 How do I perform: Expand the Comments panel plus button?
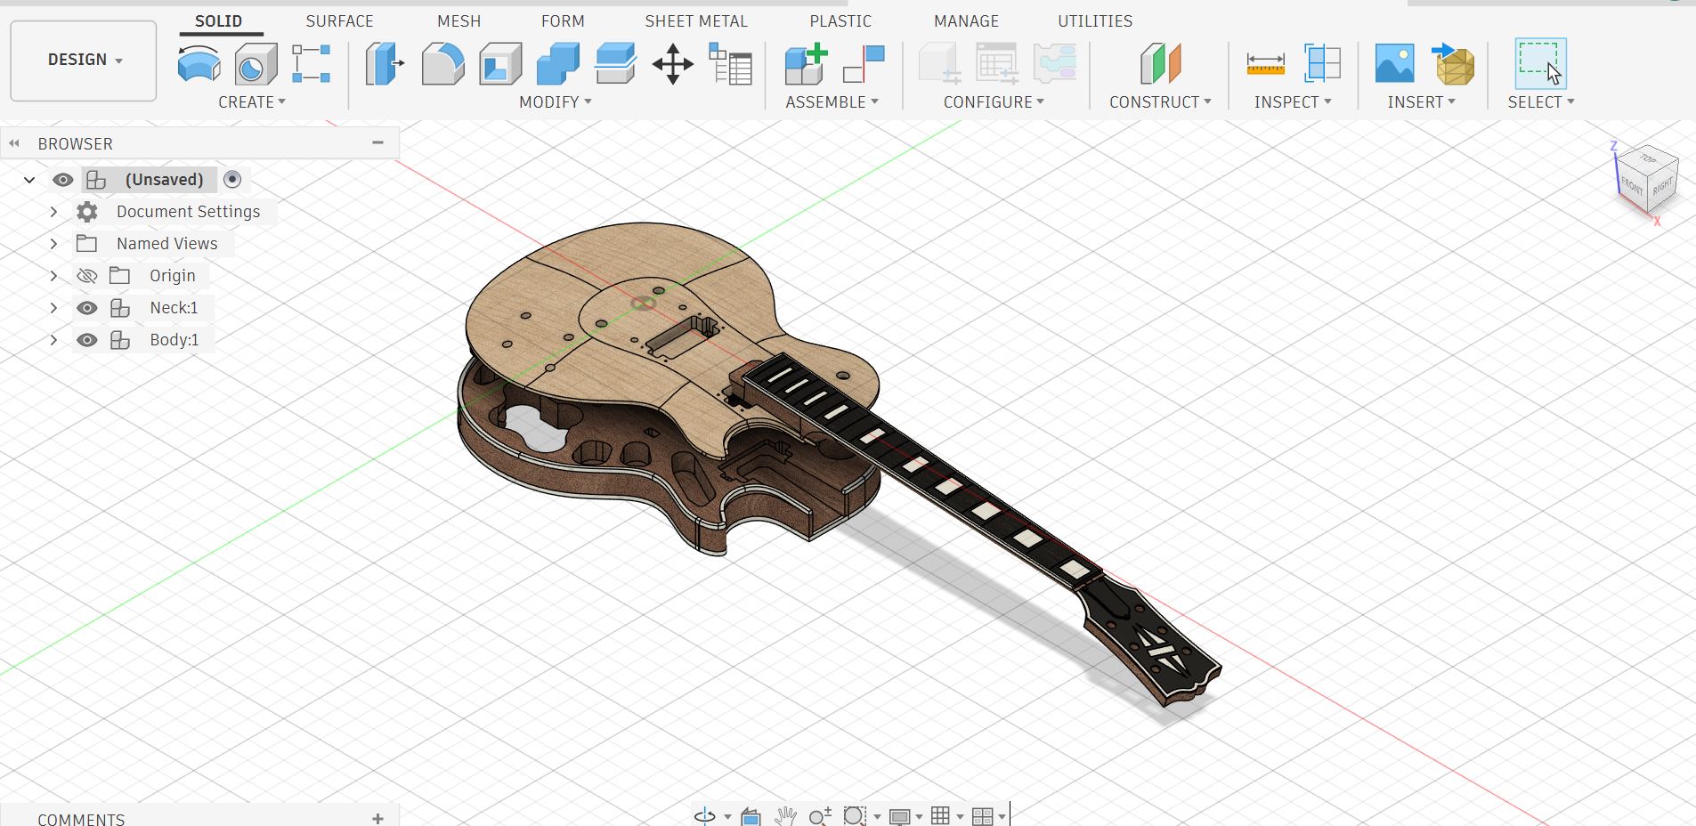[x=377, y=818]
